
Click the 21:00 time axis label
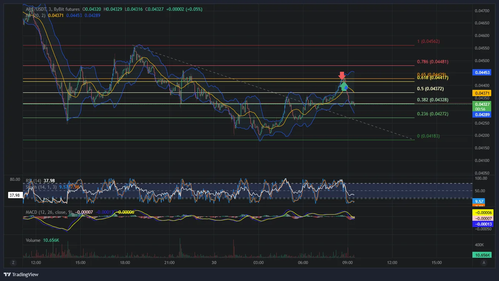[x=169, y=263]
